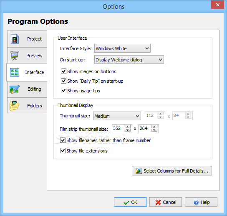
Task: Click down arrow of thumbnail height 84
Action: pyautogui.click(x=188, y=117)
